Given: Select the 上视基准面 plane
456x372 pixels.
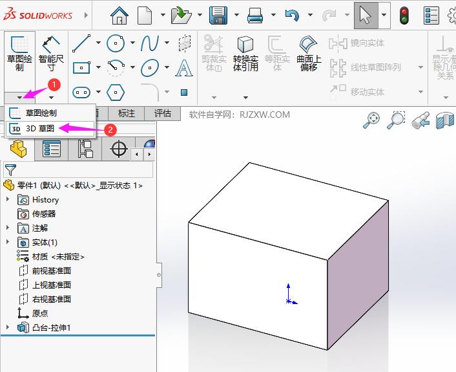Looking at the screenshot, I should coord(45,285).
